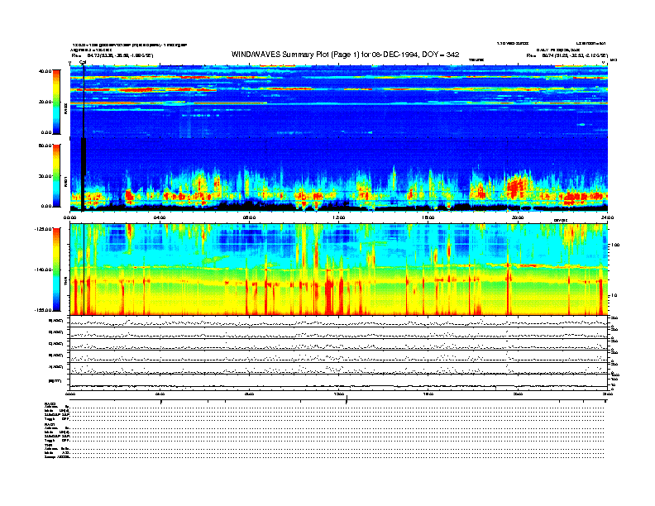Click the 100 label on TNR right axis
Screen dimensions: 655x506
615,245
